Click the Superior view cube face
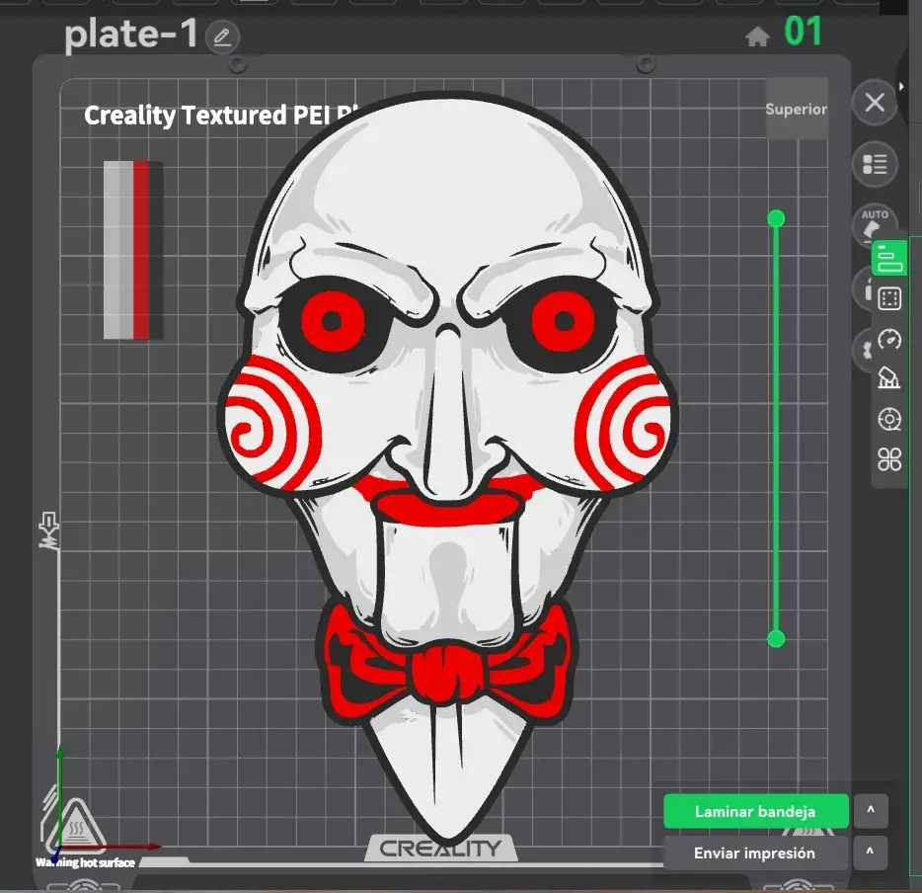Viewport: 922px width, 893px height. (x=797, y=109)
